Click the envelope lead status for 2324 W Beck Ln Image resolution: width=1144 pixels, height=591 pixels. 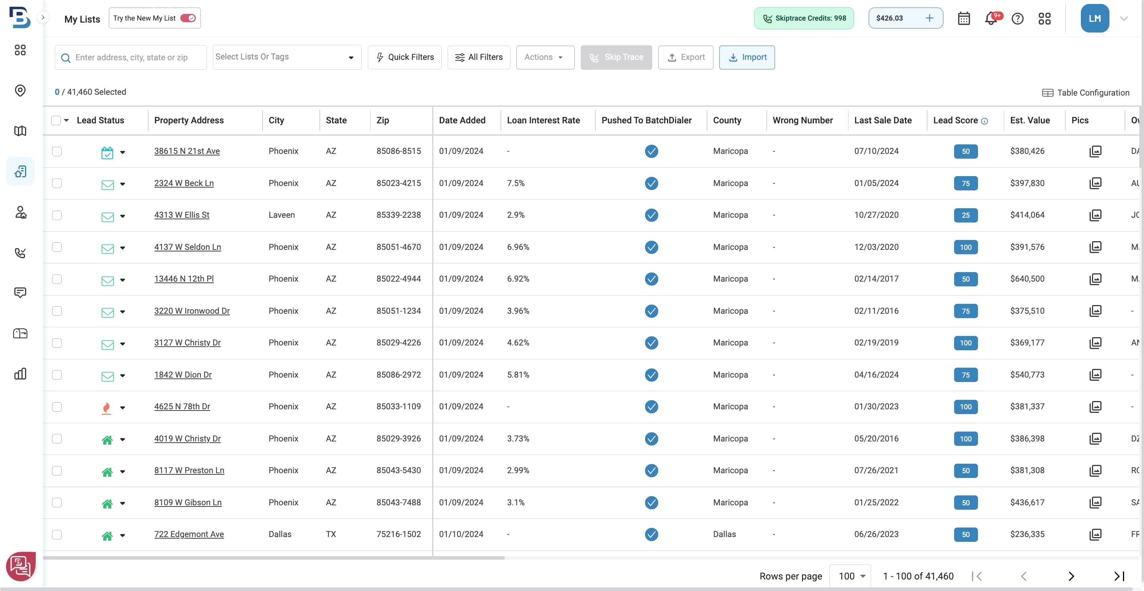point(108,184)
